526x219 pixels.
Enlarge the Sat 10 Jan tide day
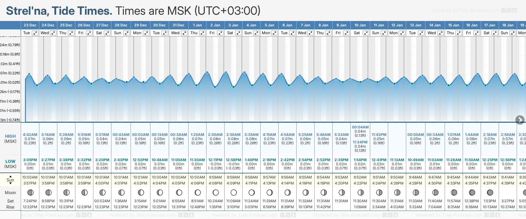(366, 33)
